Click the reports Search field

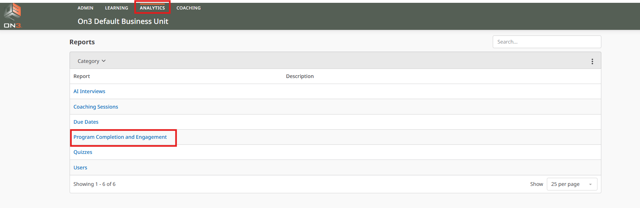click(547, 42)
